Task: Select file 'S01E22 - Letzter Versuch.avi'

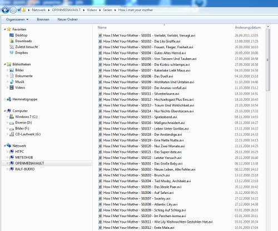Action: pyautogui.click(x=142, y=158)
